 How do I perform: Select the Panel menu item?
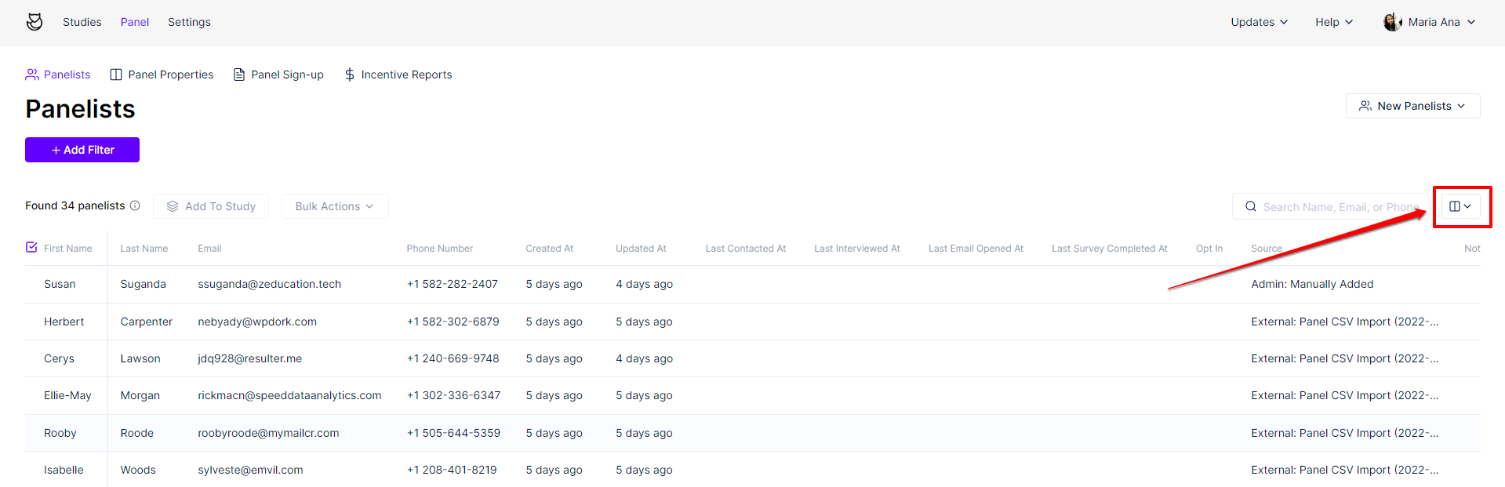click(135, 22)
